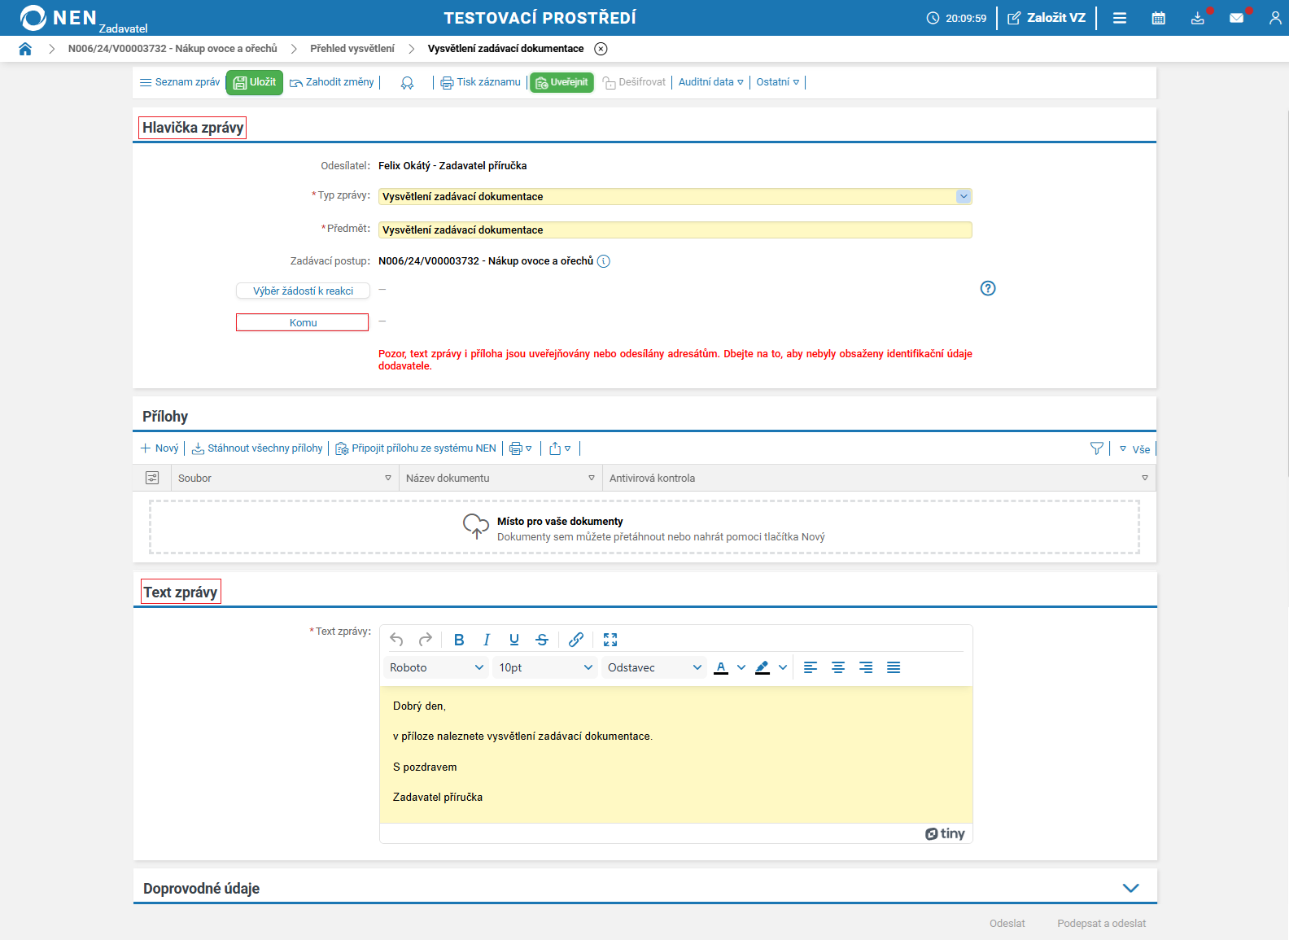Click the downloads icon in header
The width and height of the screenshot is (1289, 940).
pos(1197,18)
